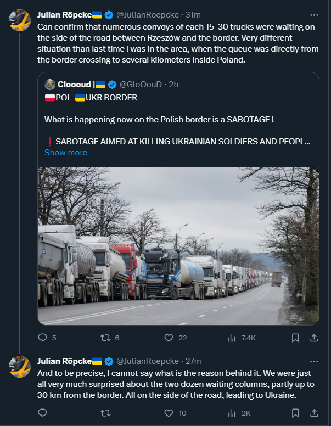Reply to the second tweet posted 27m ago

point(43,413)
